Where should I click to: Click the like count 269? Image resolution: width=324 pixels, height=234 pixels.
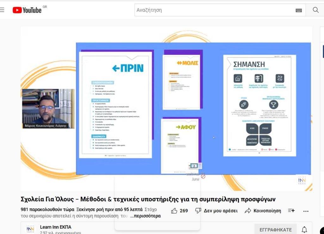coord(184,211)
